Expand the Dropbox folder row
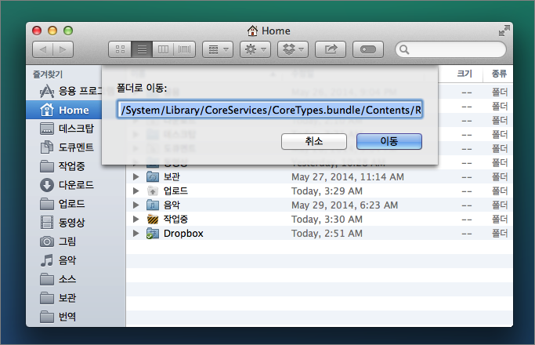 (x=136, y=234)
